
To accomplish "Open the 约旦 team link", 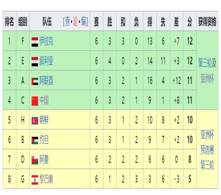I will [x=44, y=140].
